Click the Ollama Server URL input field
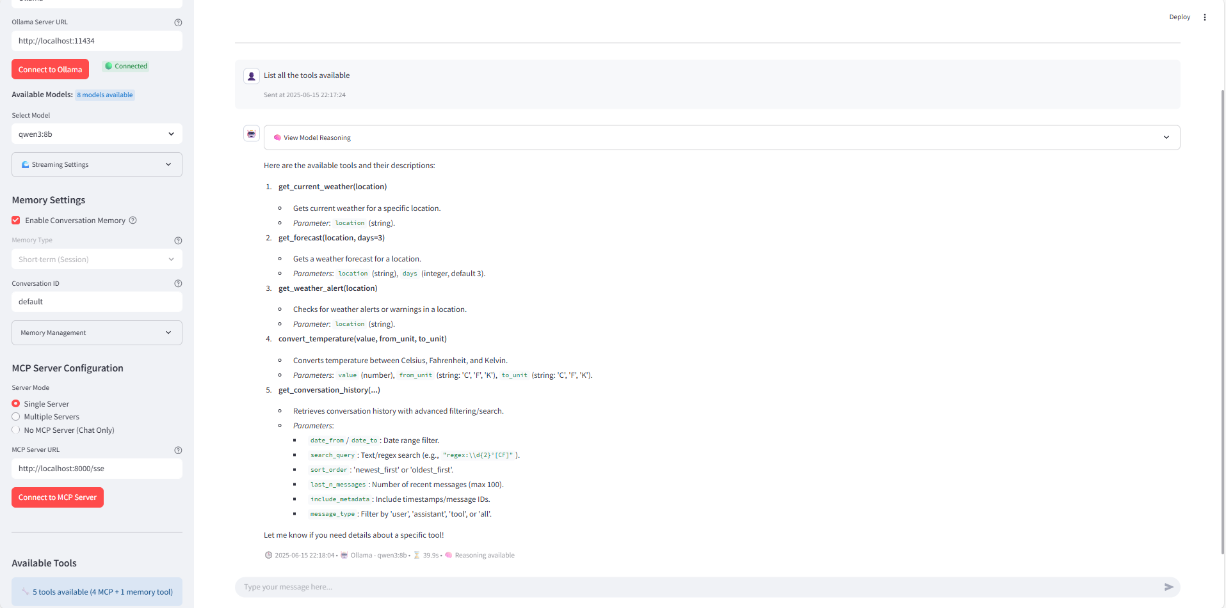Viewport: 1226px width, 608px height. [97, 41]
